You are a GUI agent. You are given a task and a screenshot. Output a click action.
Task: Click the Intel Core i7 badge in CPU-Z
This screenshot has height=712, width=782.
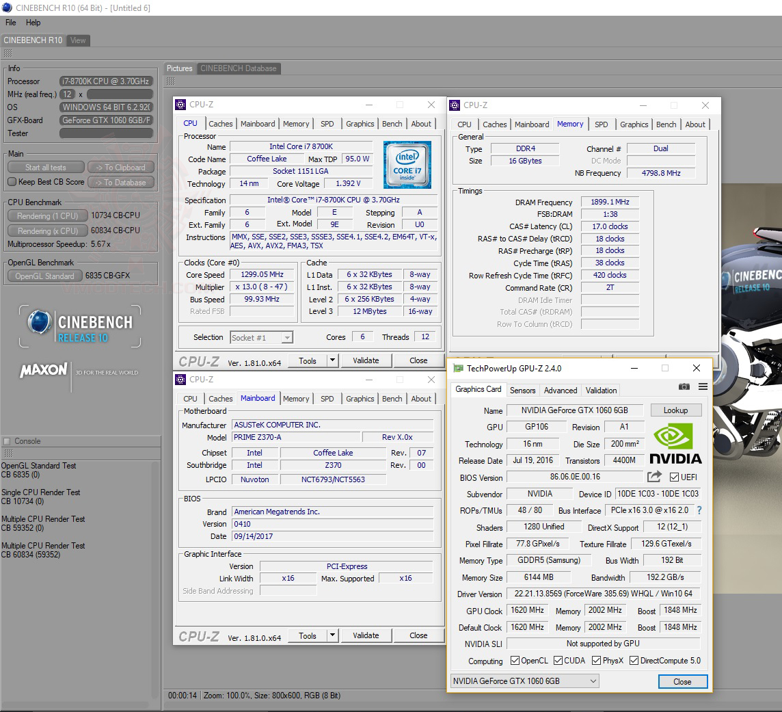coord(408,165)
